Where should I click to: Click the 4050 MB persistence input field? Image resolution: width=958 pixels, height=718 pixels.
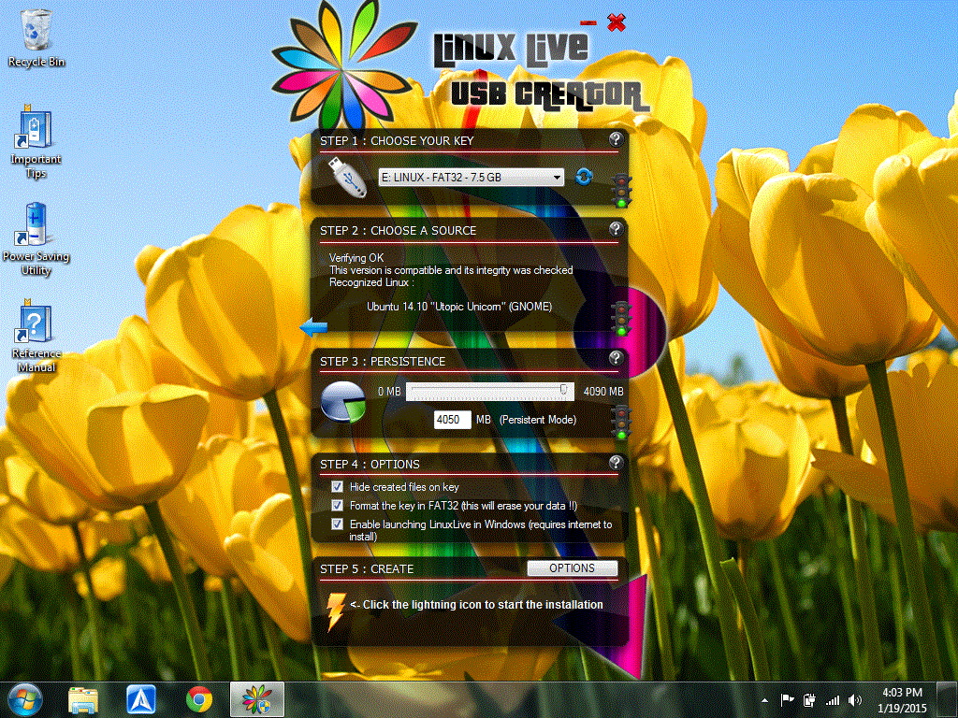pos(452,420)
